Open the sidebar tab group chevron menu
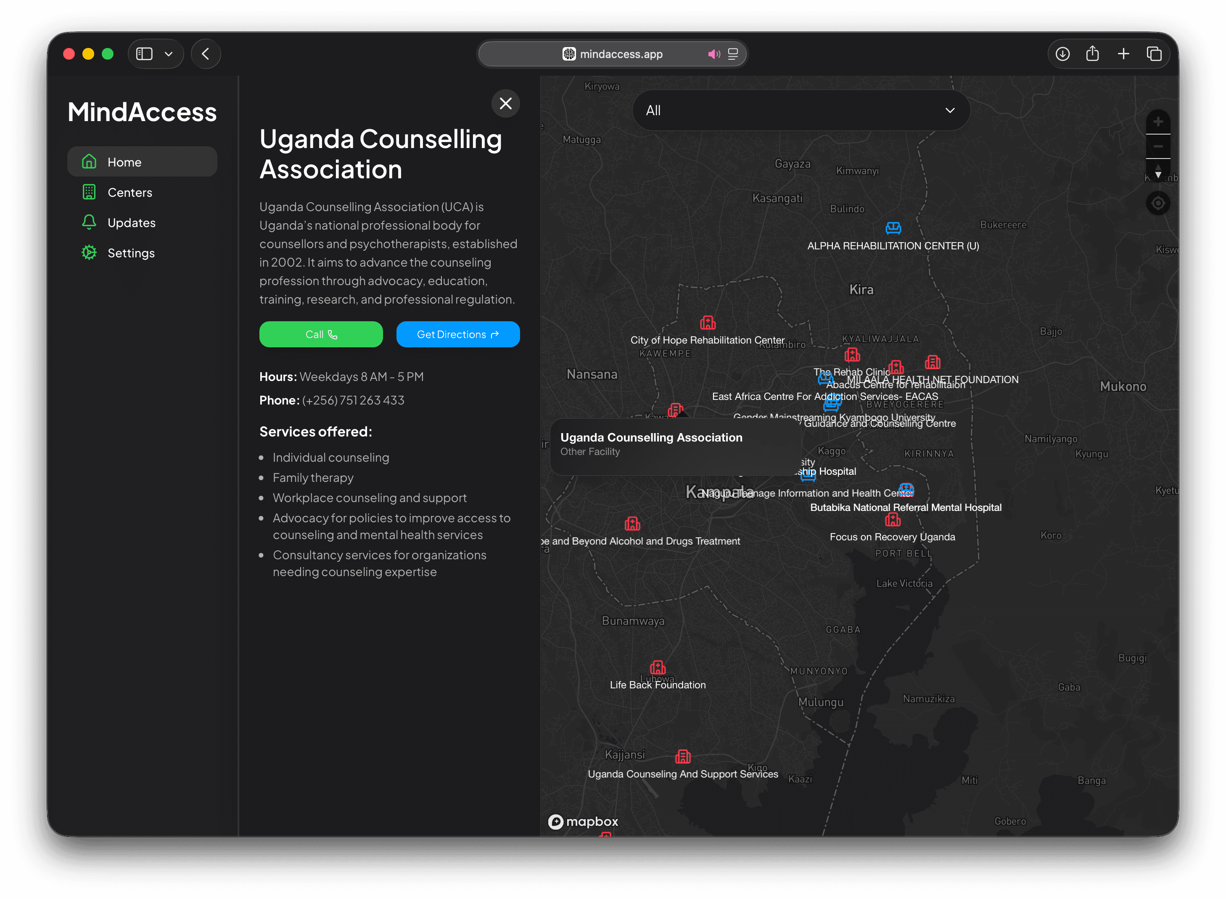Screen dimensions: 1226x899 pos(169,54)
